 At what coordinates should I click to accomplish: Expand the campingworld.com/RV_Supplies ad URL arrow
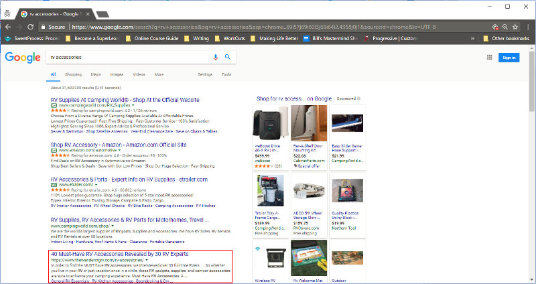tap(133, 106)
